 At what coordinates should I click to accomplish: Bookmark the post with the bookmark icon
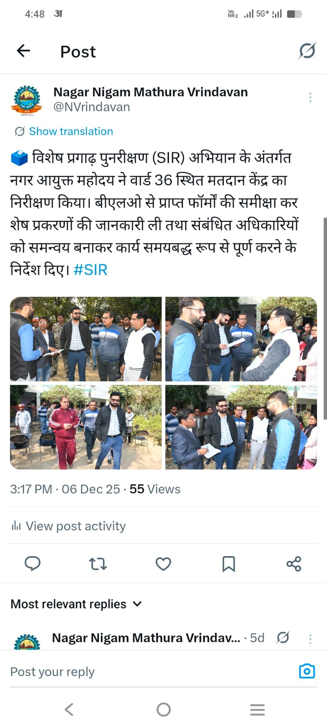[x=228, y=564]
